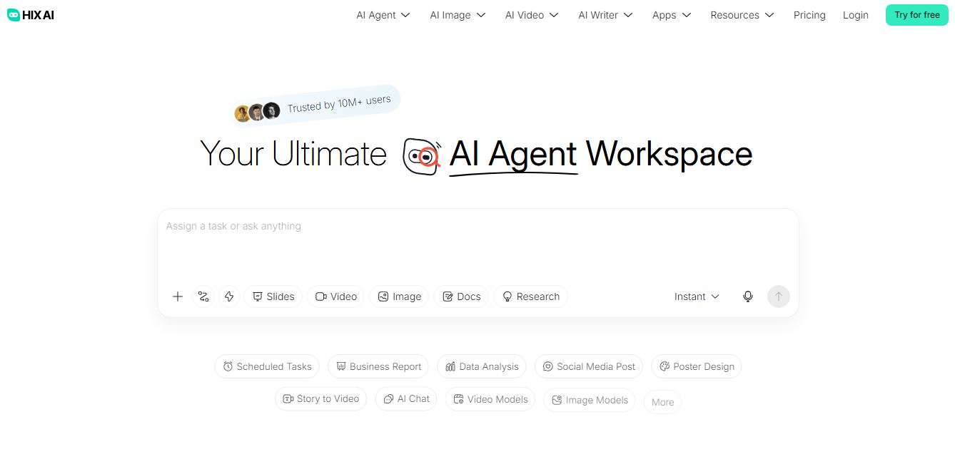Image resolution: width=955 pixels, height=449 pixels.
Task: Expand the Resources dropdown
Action: click(x=742, y=15)
